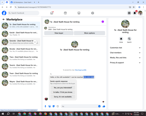Send quick reply Yes, are you interested?
The image size is (146, 116).
click(x=63, y=88)
